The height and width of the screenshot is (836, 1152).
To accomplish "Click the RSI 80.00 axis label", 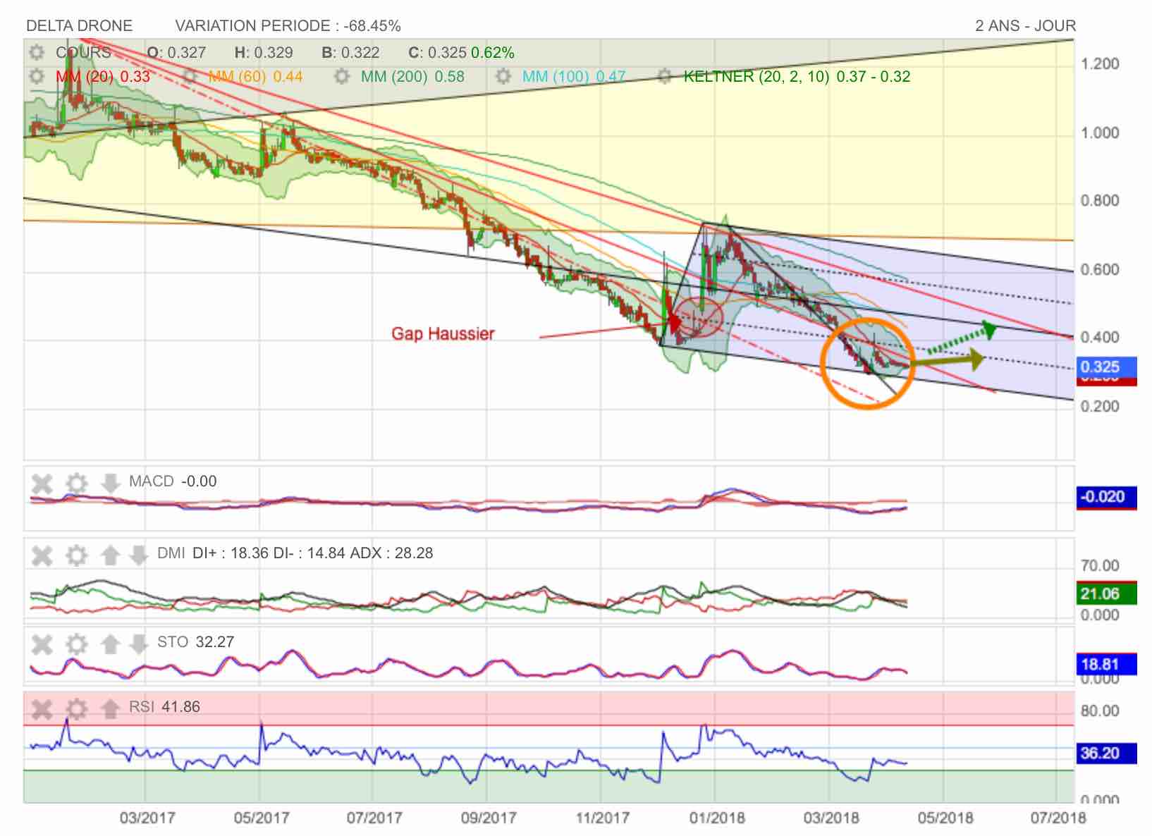I will 1100,711.
